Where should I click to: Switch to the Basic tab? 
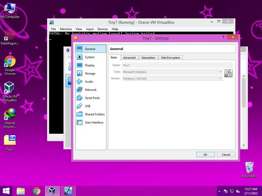[114, 57]
